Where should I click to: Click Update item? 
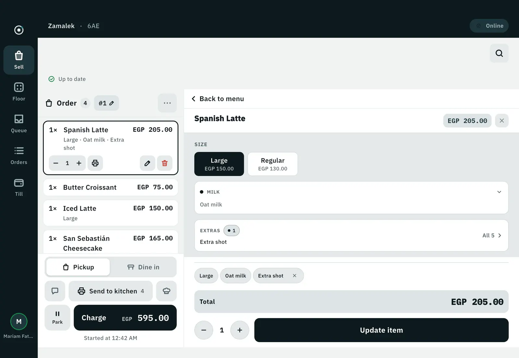381,330
